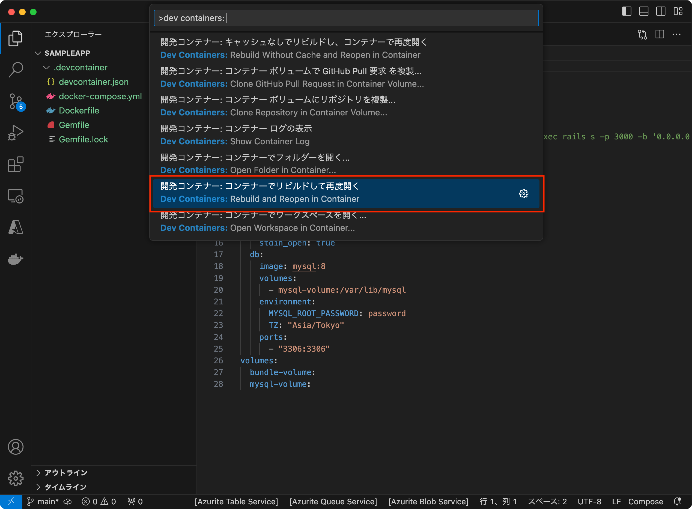Toggle the bottom panel visibility
692x509 pixels.
(x=644, y=11)
